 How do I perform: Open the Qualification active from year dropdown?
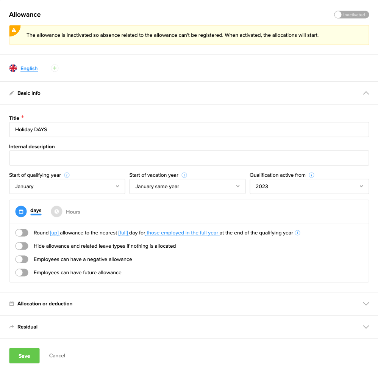(x=309, y=187)
